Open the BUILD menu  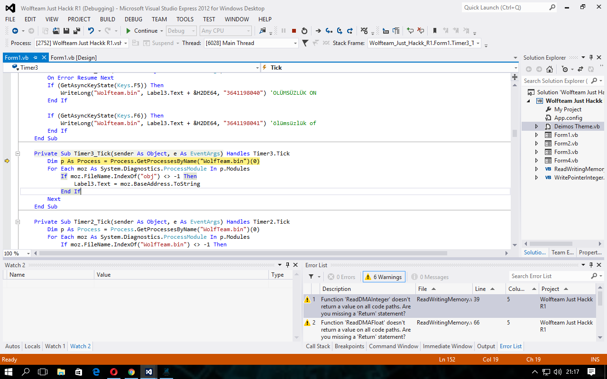[108, 19]
